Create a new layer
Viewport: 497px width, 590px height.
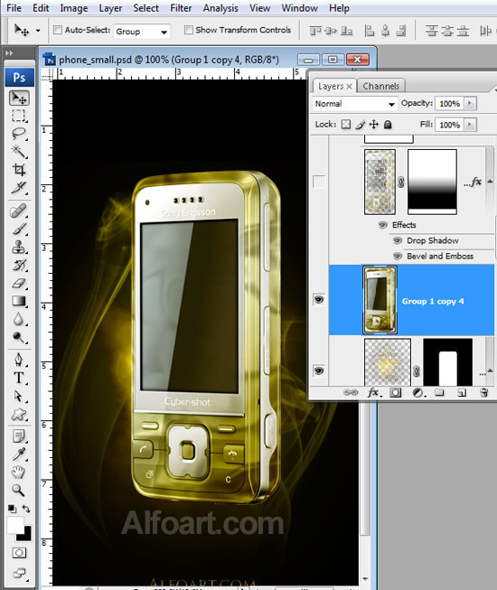[x=462, y=393]
